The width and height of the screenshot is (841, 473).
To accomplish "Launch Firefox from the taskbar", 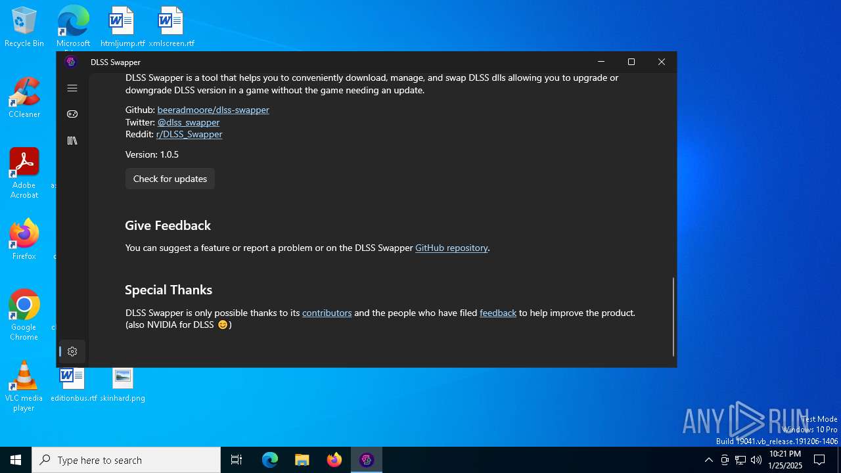I will [x=334, y=460].
